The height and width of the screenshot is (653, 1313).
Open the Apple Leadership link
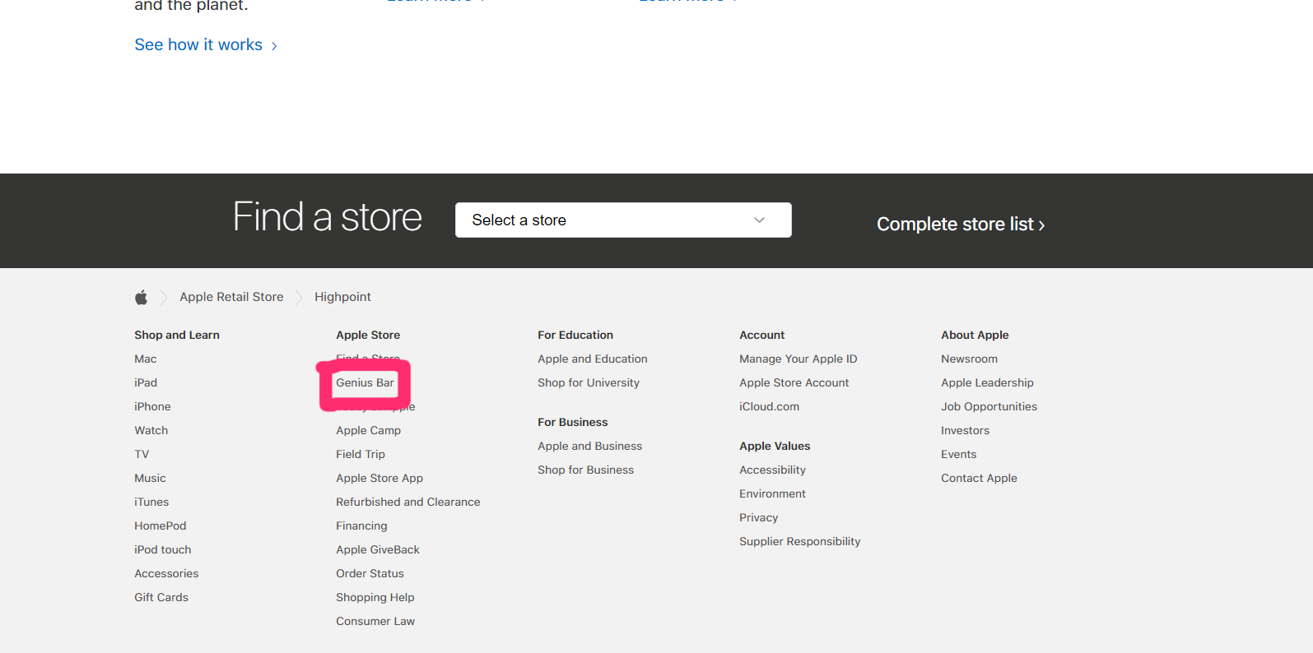pos(988,382)
